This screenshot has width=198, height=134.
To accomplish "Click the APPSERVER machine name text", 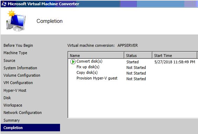I will [x=127, y=45].
